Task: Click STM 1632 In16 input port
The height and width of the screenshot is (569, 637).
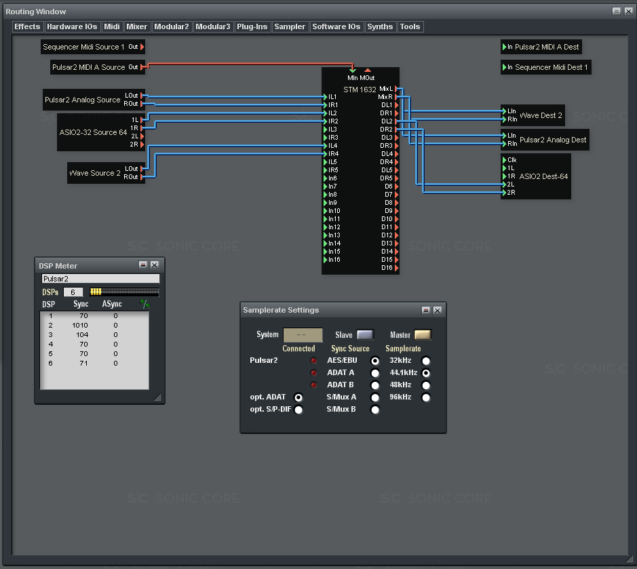Action: click(326, 260)
